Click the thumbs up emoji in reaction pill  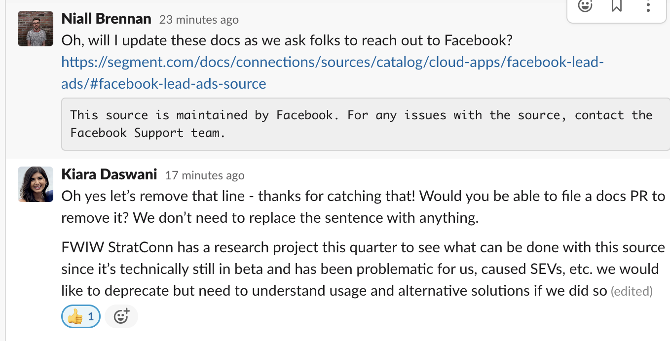tap(75, 317)
